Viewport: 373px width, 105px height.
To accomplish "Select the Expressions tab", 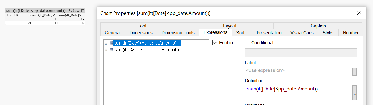I will [215, 32].
